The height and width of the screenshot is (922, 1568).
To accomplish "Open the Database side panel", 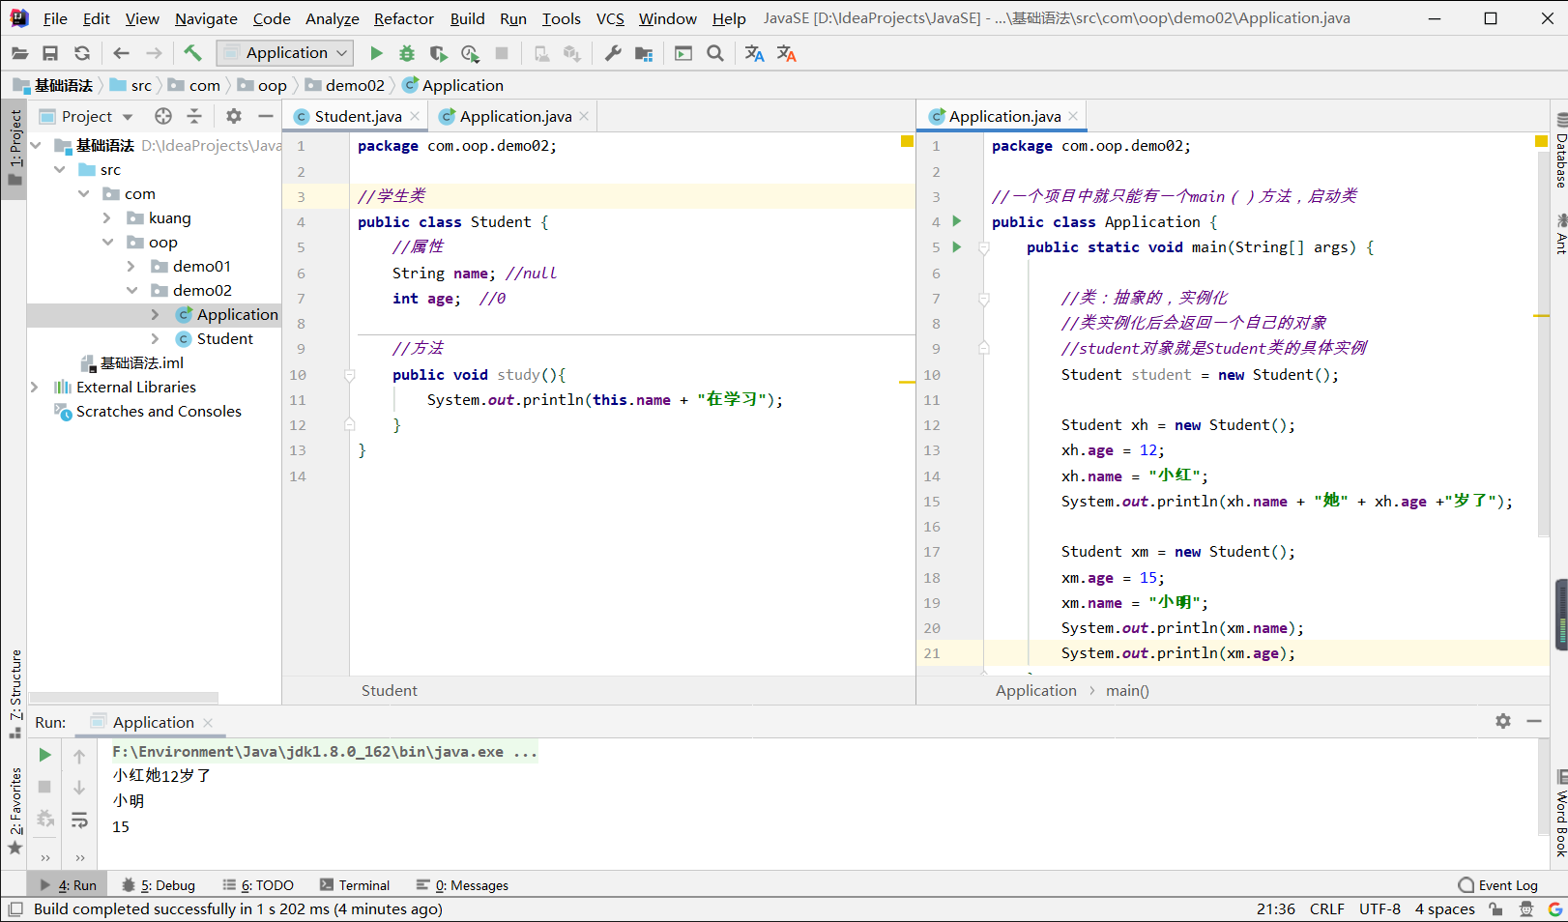I will point(1560,150).
